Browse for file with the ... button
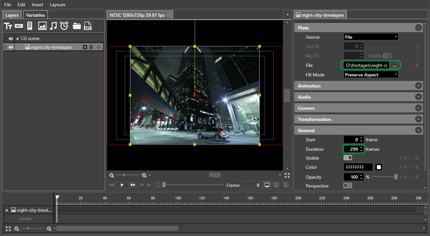This screenshot has height=236, width=430. click(x=394, y=65)
